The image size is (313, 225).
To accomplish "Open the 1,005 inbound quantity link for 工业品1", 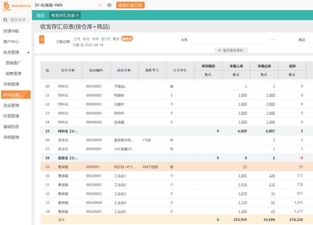I will pos(242,175).
